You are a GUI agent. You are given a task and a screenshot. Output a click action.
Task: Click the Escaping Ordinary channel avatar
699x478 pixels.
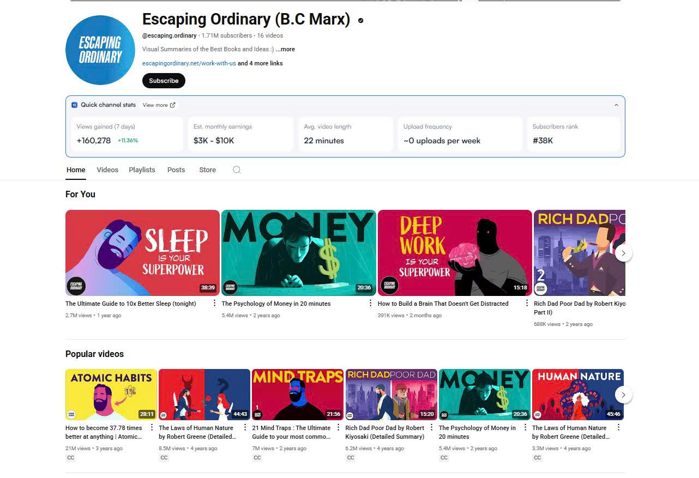pyautogui.click(x=100, y=50)
